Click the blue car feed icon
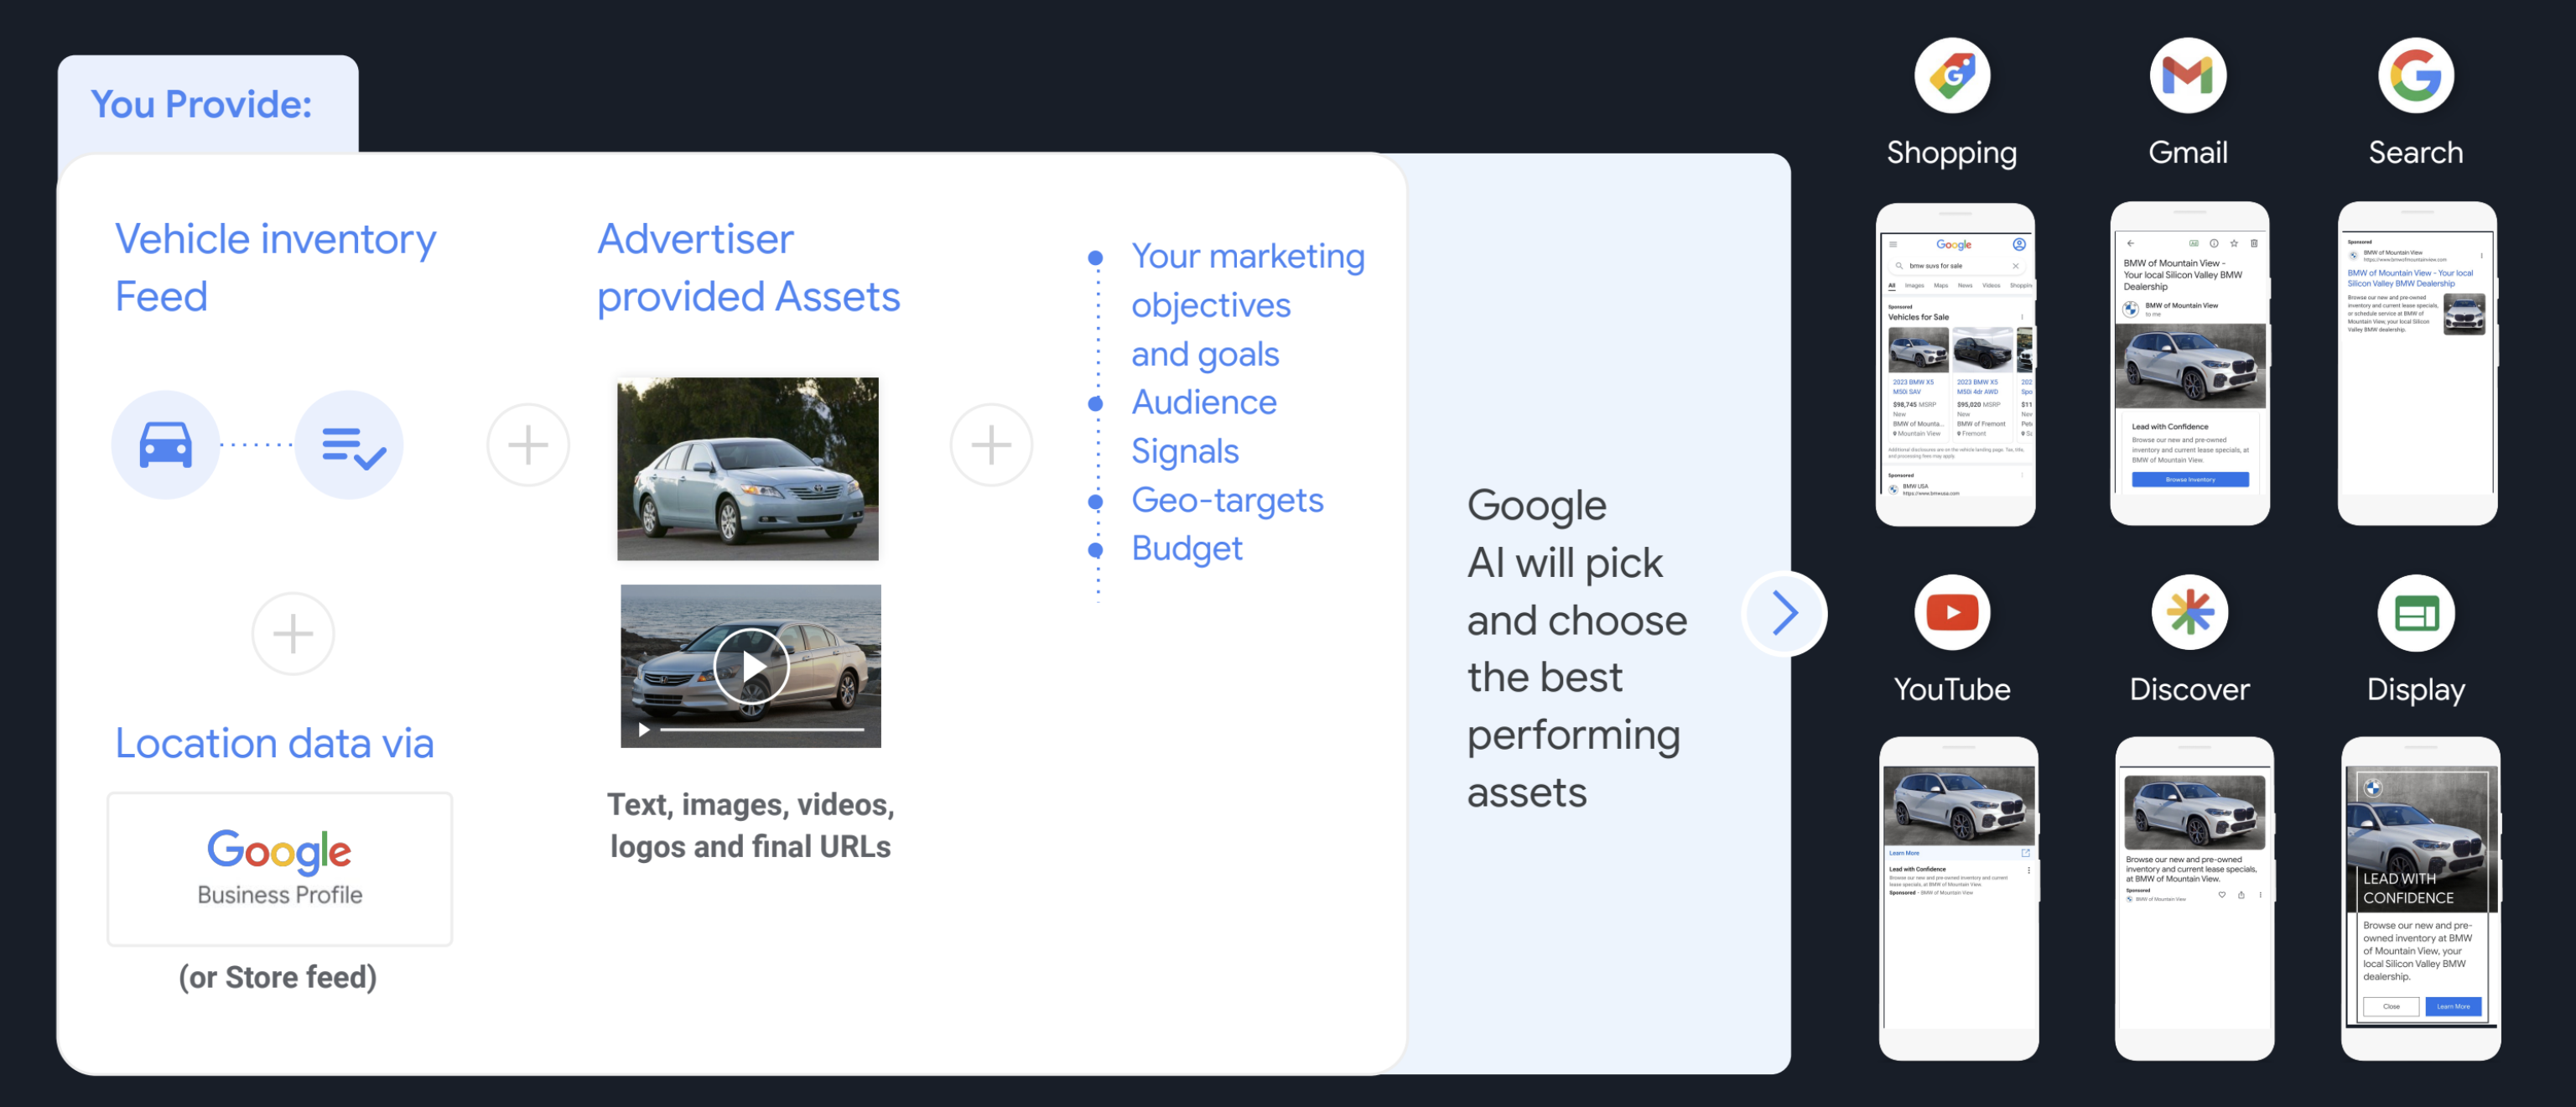 [x=165, y=444]
